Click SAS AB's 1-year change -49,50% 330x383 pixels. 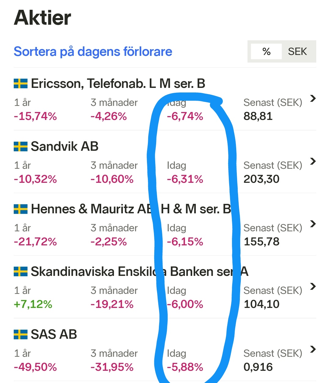[35, 367]
